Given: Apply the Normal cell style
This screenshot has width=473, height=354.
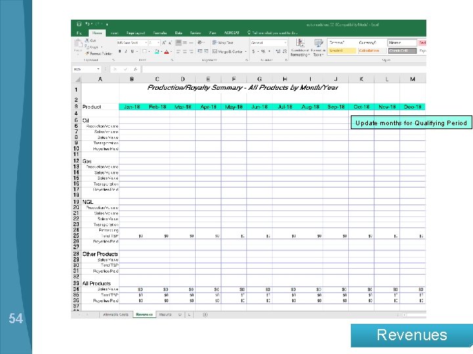Looking at the screenshot, I should point(403,43).
